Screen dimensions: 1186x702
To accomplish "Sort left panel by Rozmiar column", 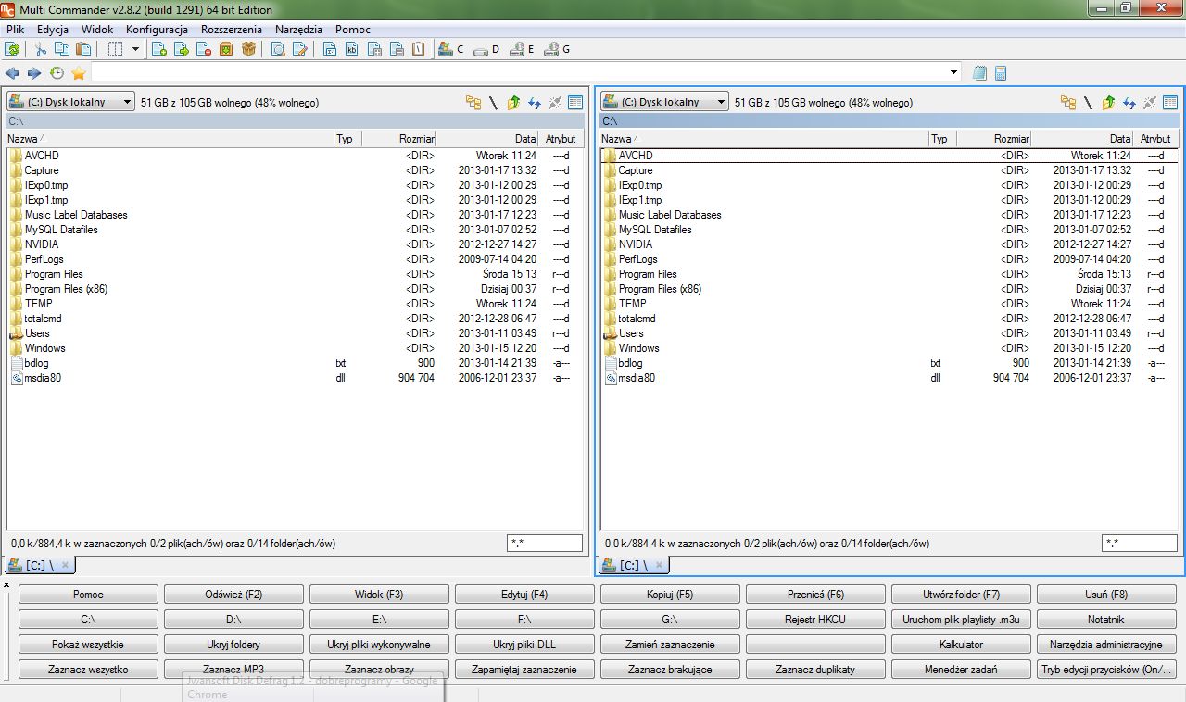I will point(398,139).
